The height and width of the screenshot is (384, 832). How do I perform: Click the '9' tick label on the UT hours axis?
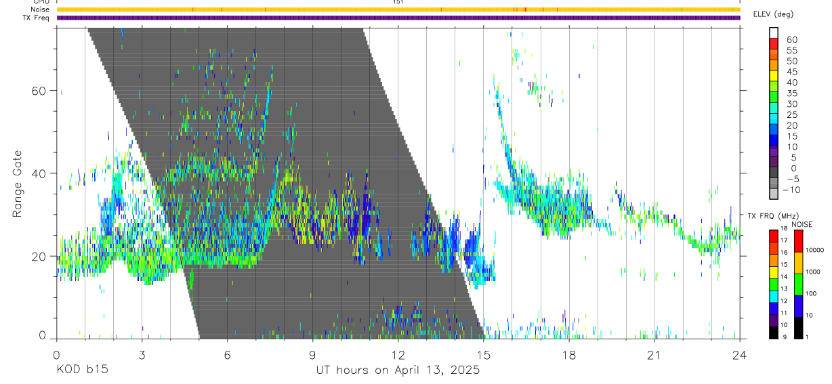(x=313, y=356)
